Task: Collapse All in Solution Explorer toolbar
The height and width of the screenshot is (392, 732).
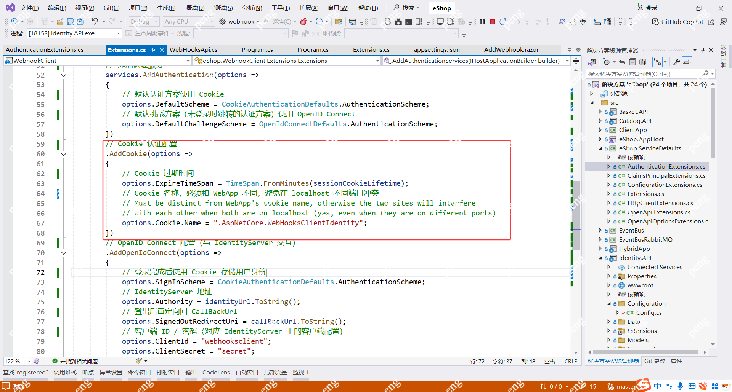Action: point(632,62)
